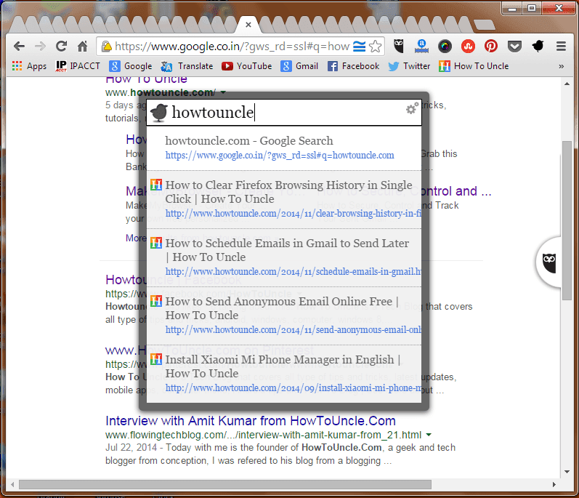Open settings gear in the search popup

(412, 108)
